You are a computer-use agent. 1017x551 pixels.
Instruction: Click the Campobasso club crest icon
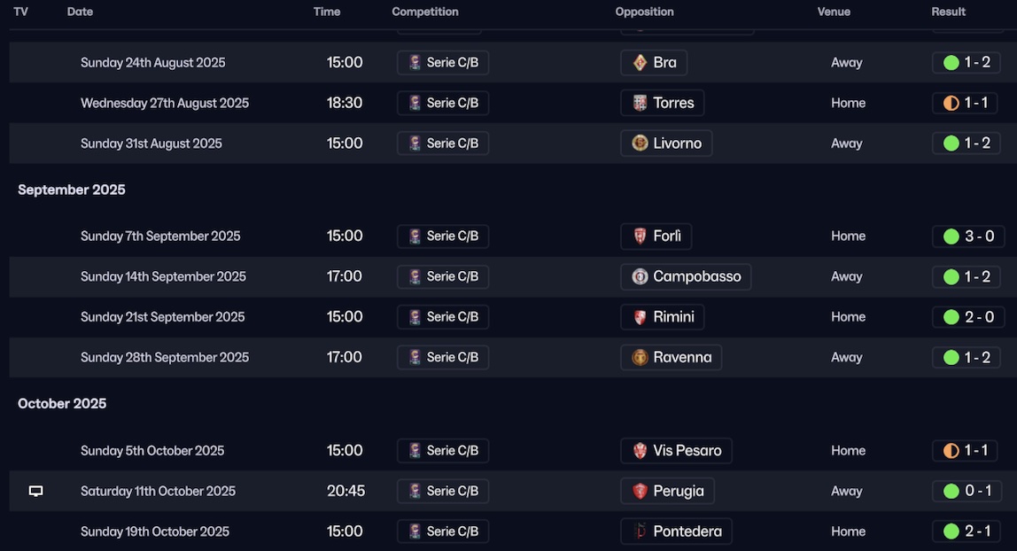coord(640,277)
